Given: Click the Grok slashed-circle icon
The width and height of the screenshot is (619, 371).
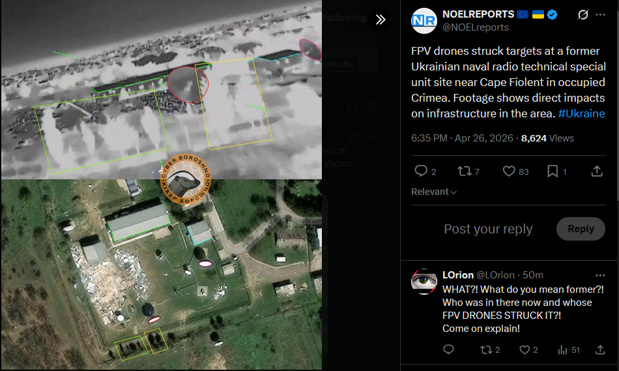Looking at the screenshot, I should (583, 14).
